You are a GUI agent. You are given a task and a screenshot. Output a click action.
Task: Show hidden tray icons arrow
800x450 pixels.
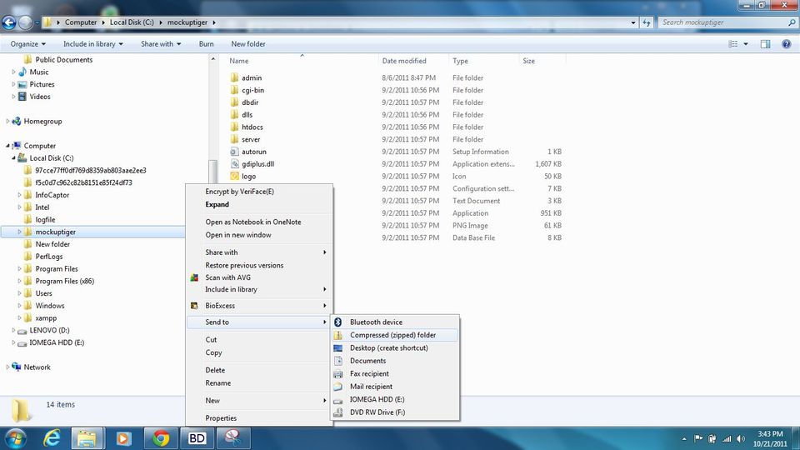(x=684, y=439)
